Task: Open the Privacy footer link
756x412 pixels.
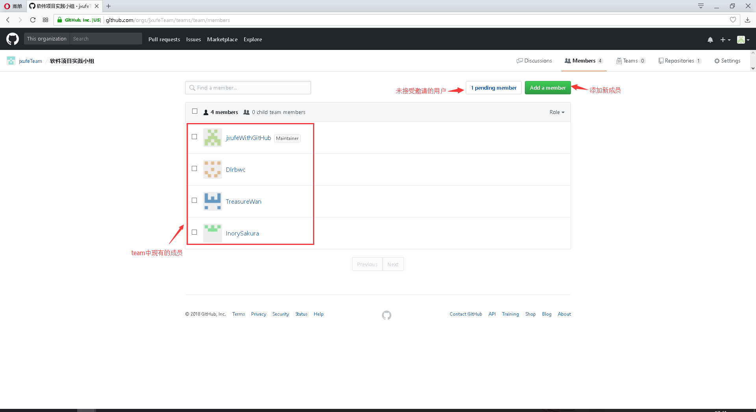Action: (259, 314)
